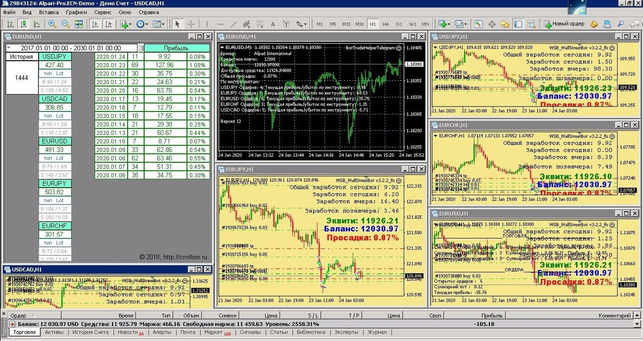The image size is (643, 341).
Task: Expand the date range dropdown arrow
Action: tap(9, 48)
